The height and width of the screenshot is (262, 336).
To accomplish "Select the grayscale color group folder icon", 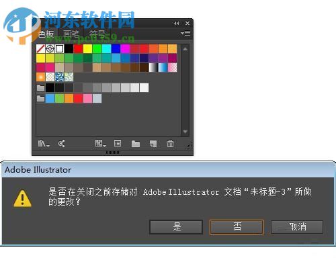I will click(x=40, y=87).
